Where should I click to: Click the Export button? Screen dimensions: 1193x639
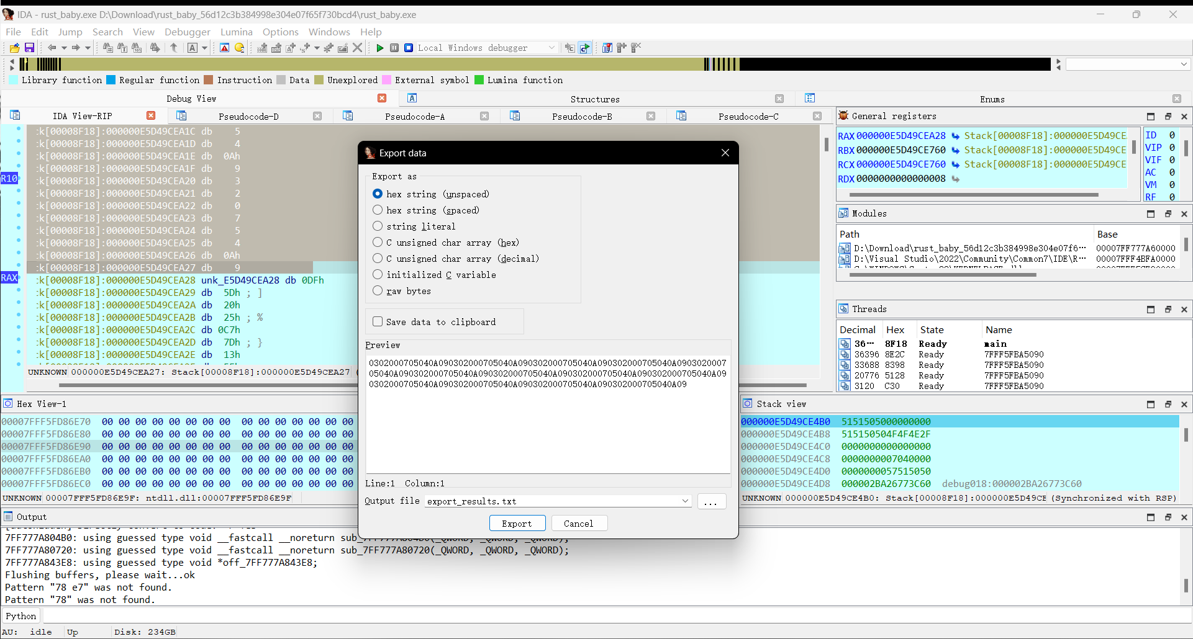tap(517, 524)
